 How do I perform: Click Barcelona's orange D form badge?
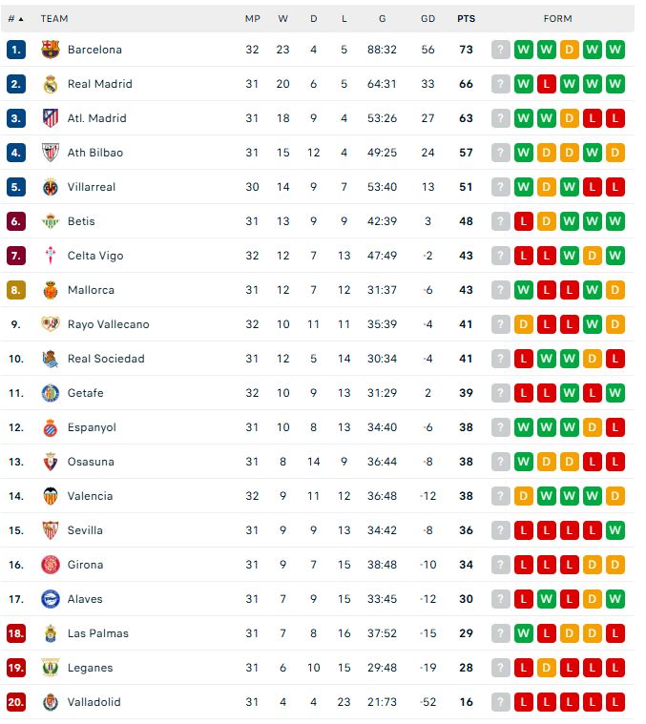[x=570, y=50]
